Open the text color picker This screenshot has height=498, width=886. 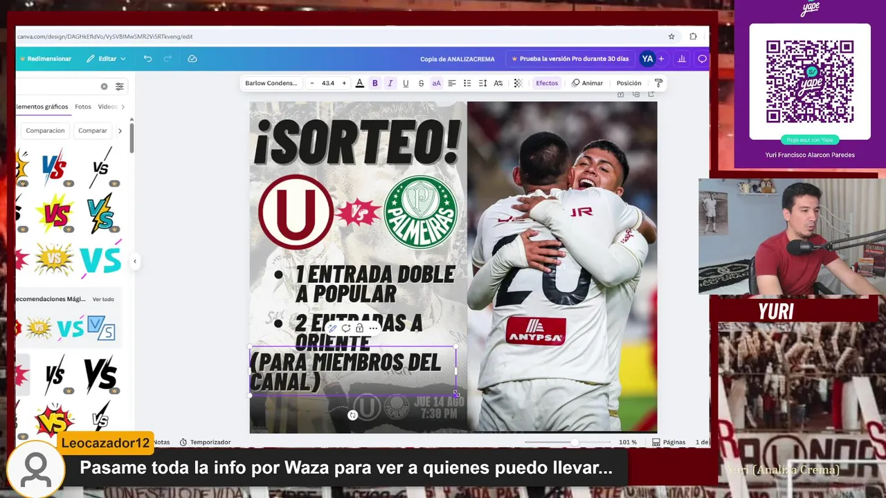(x=359, y=83)
